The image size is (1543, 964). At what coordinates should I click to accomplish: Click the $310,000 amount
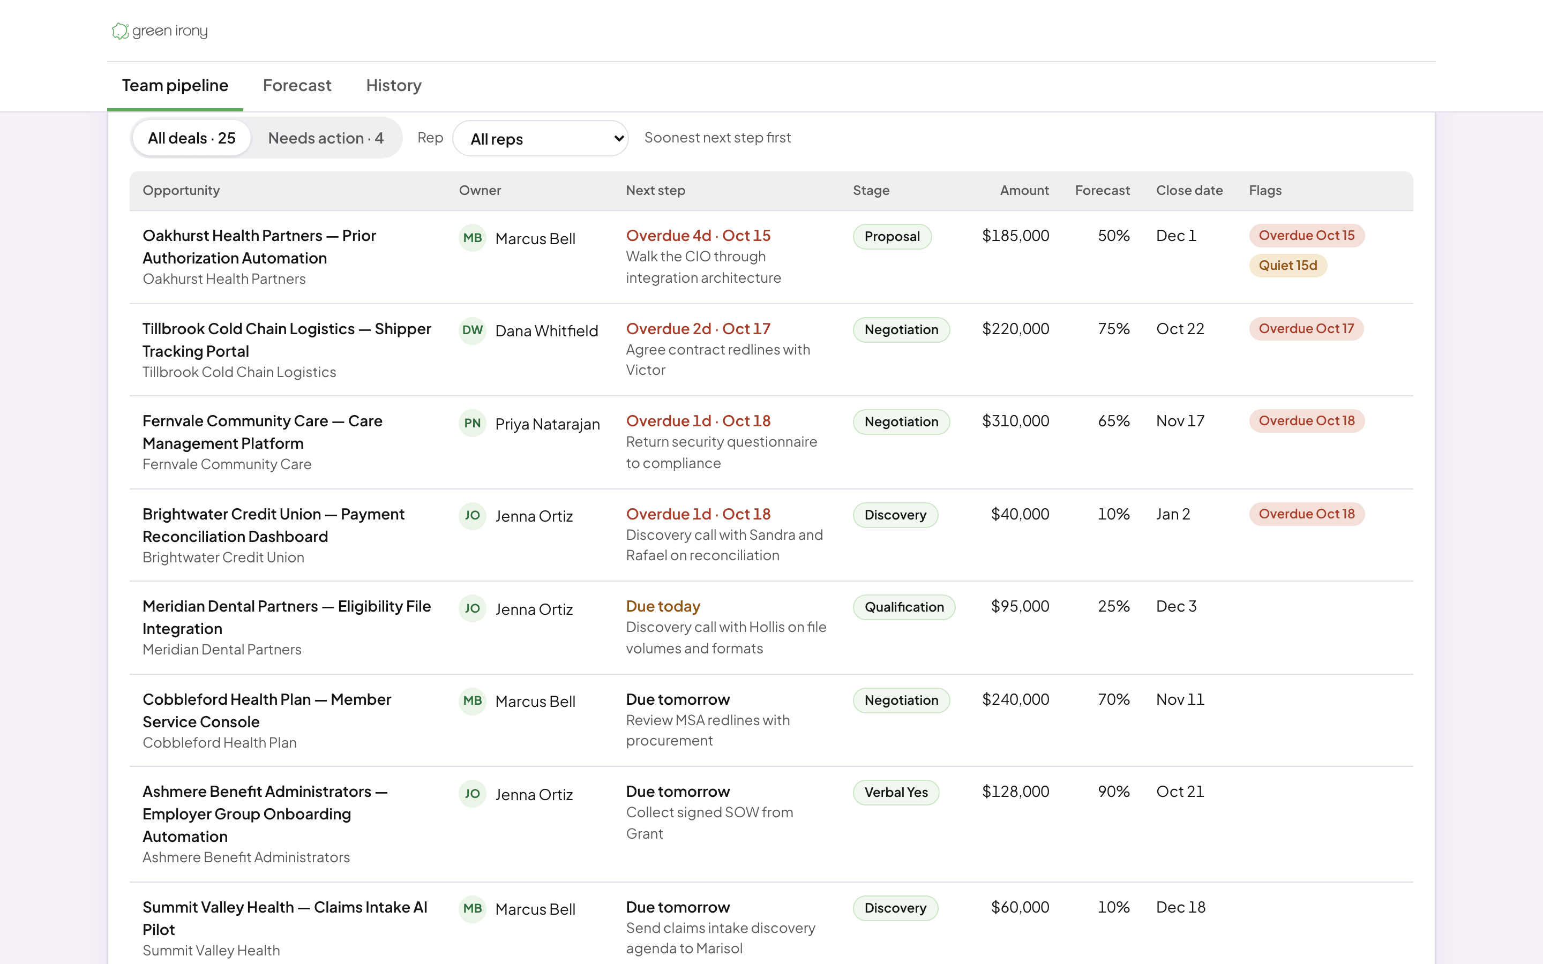1015,421
